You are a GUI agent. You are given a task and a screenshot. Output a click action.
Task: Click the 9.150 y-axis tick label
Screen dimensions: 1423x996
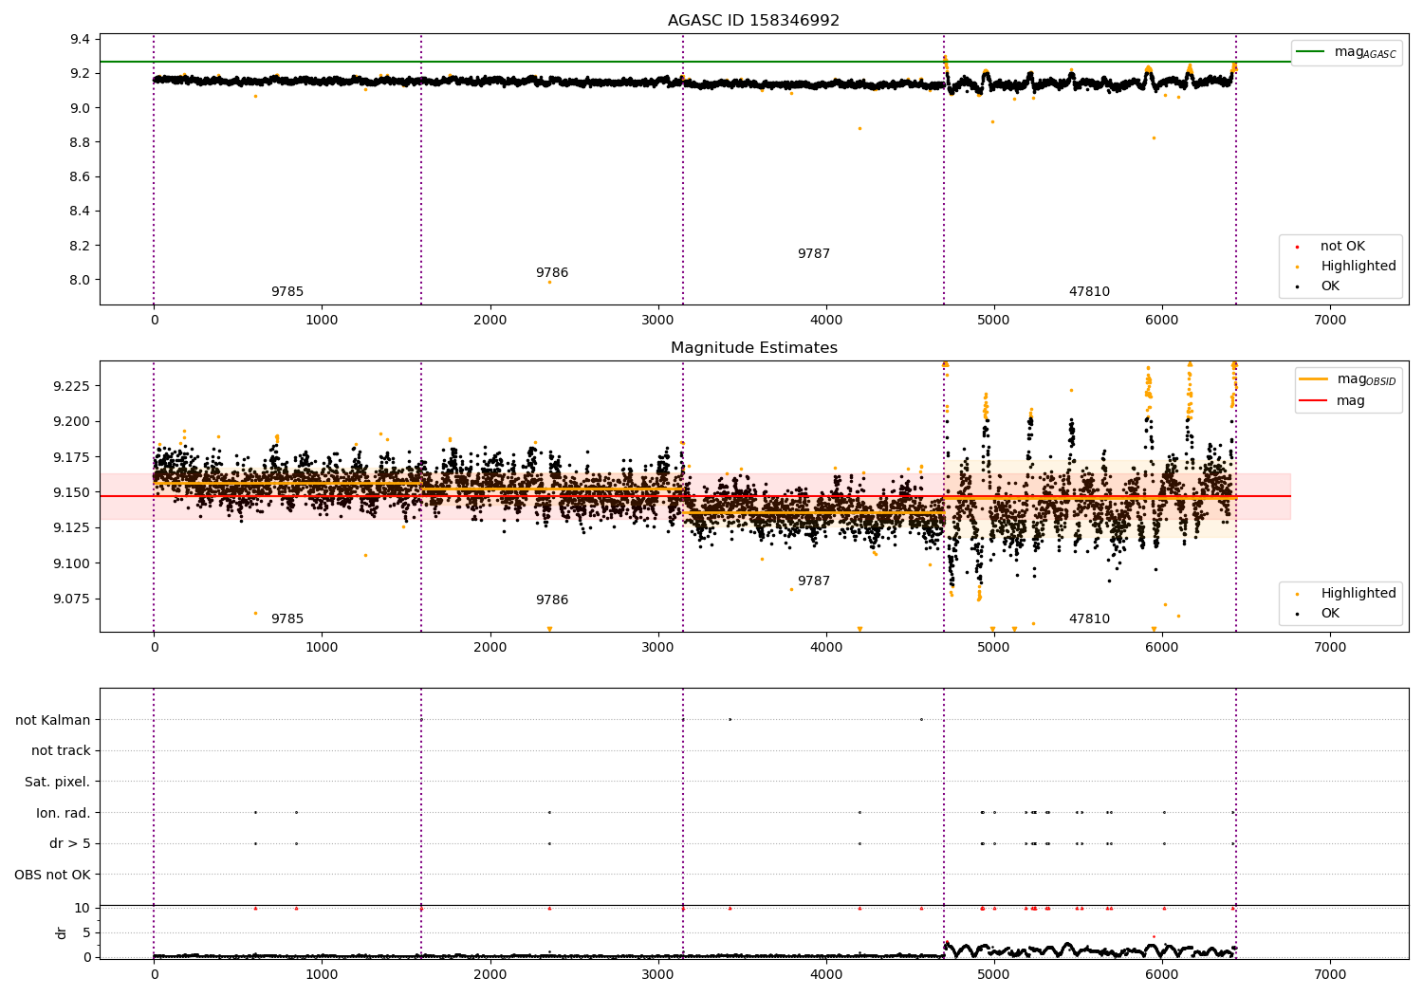pos(72,492)
